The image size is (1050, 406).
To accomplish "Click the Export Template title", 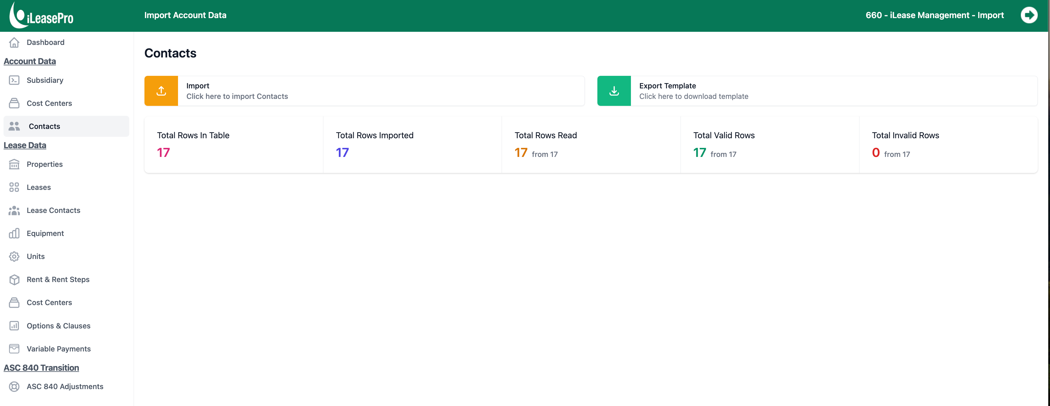I will pos(668,86).
